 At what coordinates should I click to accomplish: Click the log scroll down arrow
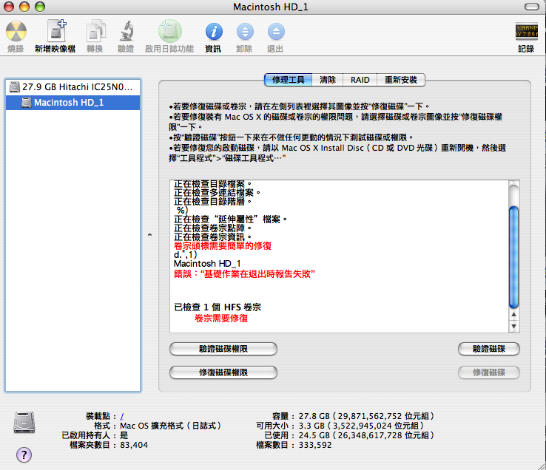[x=513, y=327]
